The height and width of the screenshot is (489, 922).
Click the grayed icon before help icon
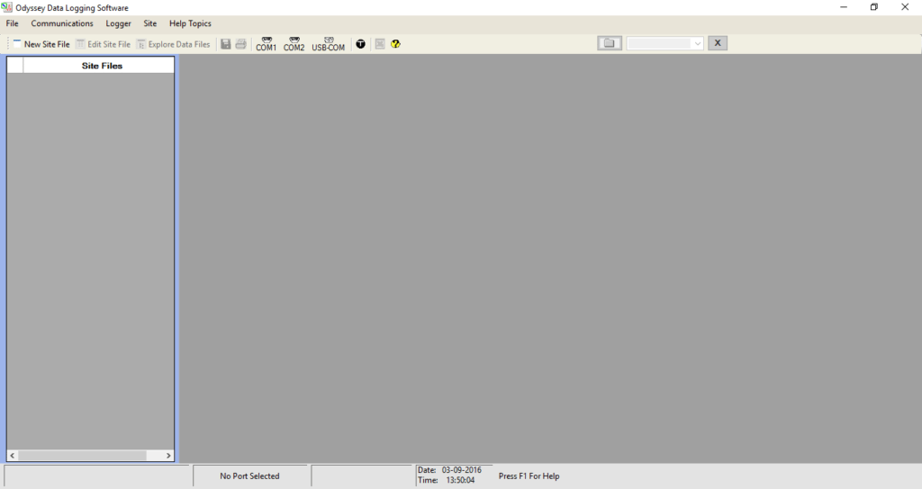pyautogui.click(x=380, y=44)
